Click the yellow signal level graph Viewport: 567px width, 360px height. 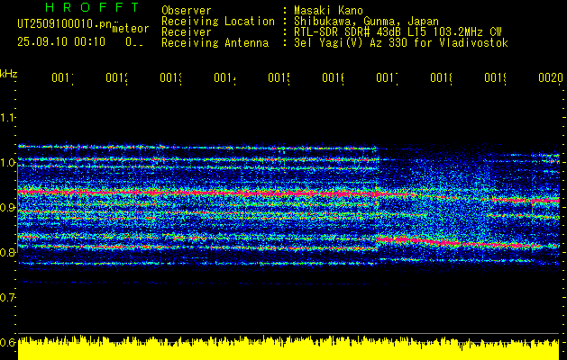288,347
